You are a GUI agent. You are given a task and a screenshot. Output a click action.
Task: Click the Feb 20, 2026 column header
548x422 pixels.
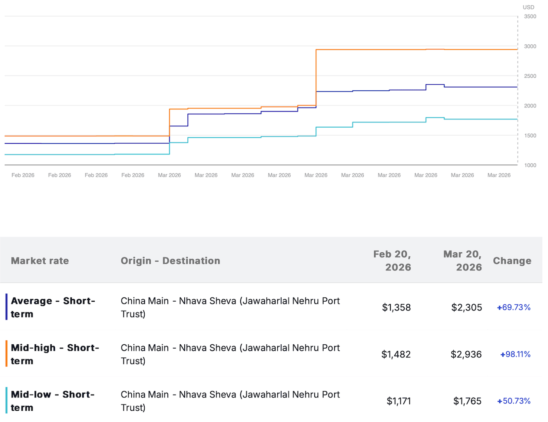pyautogui.click(x=392, y=260)
